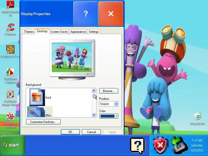
Task: Launch the CCleaner desktop icon
Action: pos(10,29)
